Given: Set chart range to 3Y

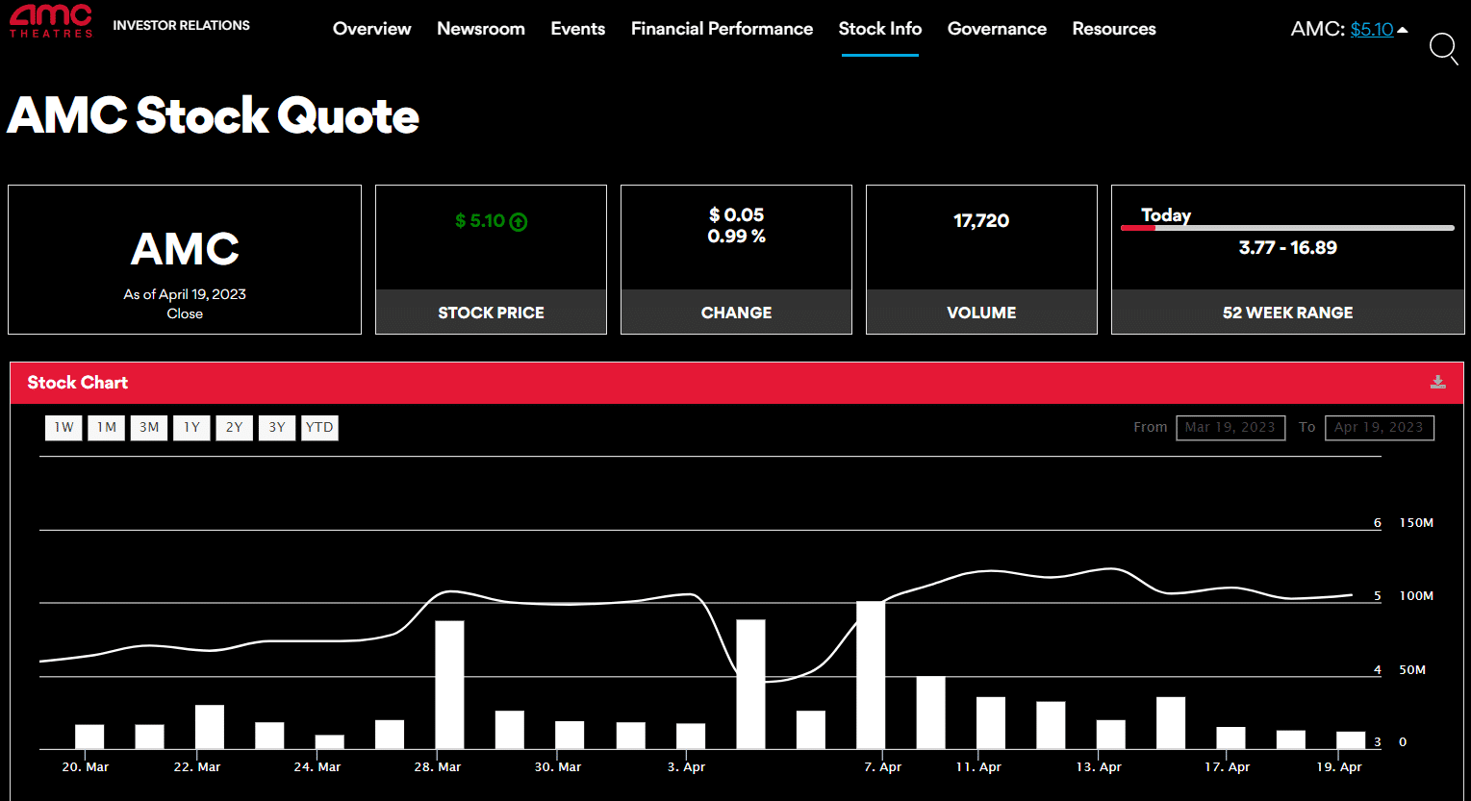Looking at the screenshot, I should tap(277, 428).
